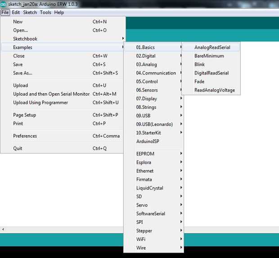Screen dimensions: 279x258
Task: Open the Help menu
Action: 59,13
